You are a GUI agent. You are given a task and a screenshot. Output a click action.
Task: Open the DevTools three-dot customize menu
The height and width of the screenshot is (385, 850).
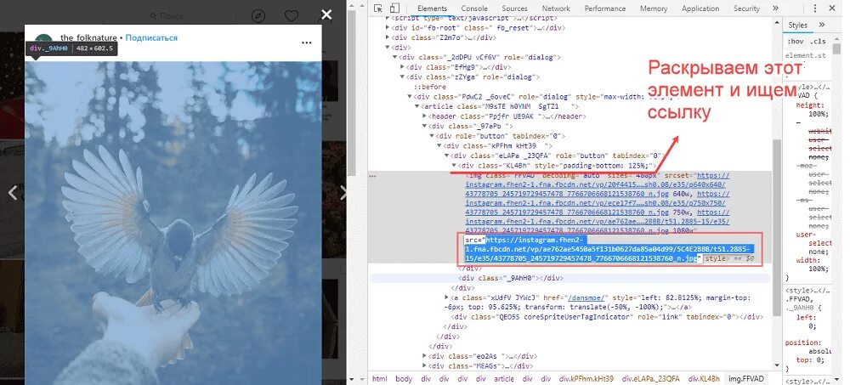tap(815, 8)
